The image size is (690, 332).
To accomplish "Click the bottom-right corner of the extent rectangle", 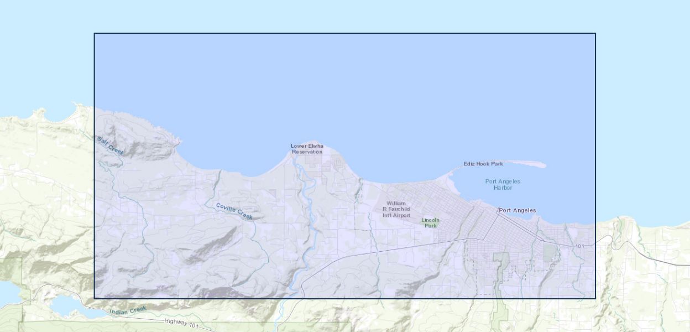I will click(595, 298).
